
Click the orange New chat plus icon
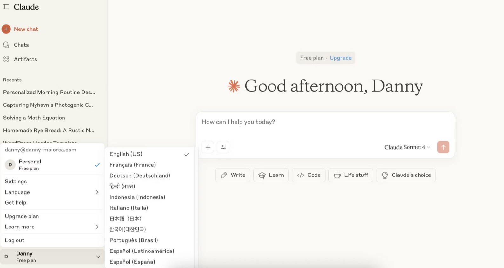(x=6, y=29)
